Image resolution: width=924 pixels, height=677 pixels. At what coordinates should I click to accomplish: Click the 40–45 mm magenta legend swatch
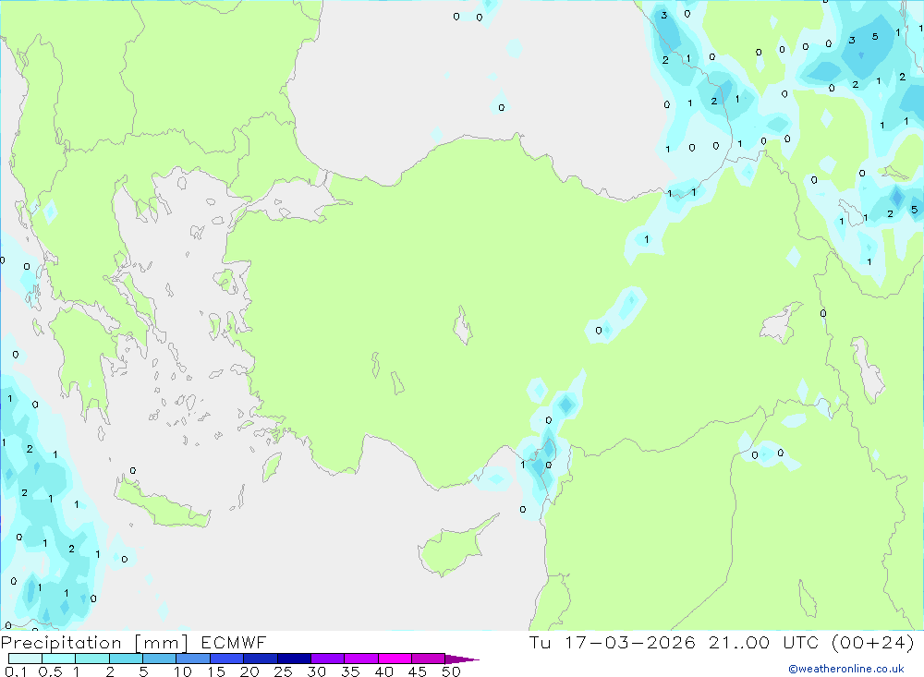click(x=395, y=659)
